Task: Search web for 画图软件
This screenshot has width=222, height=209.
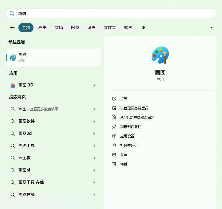Action: (x=54, y=121)
